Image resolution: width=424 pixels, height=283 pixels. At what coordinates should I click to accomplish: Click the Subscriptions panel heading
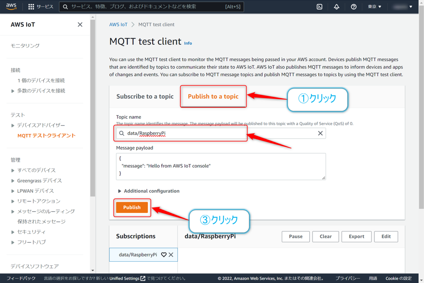tap(136, 236)
